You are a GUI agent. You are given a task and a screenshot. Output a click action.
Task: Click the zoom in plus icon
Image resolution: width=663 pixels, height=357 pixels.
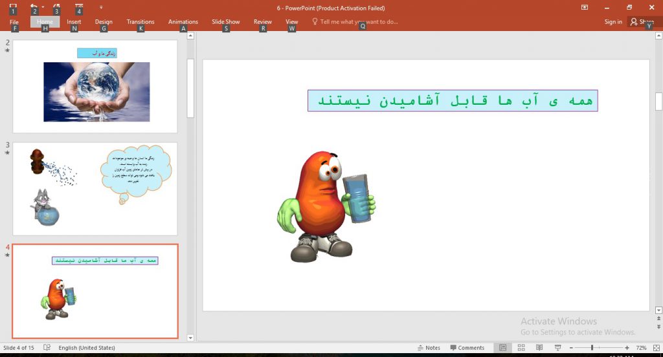click(x=627, y=348)
